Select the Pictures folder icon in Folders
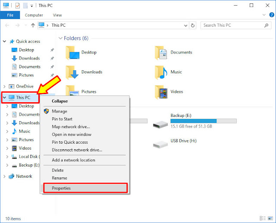This screenshot has height=223, width=276. point(72,91)
